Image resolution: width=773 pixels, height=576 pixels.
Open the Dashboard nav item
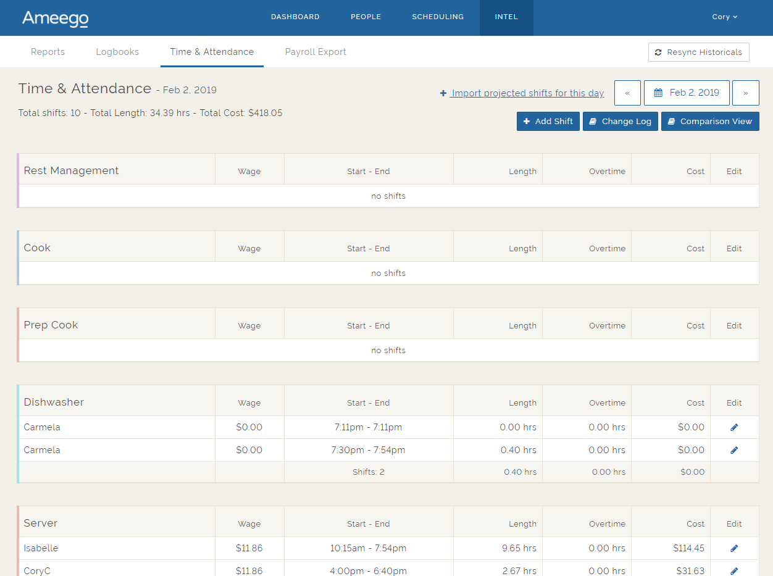click(x=295, y=17)
